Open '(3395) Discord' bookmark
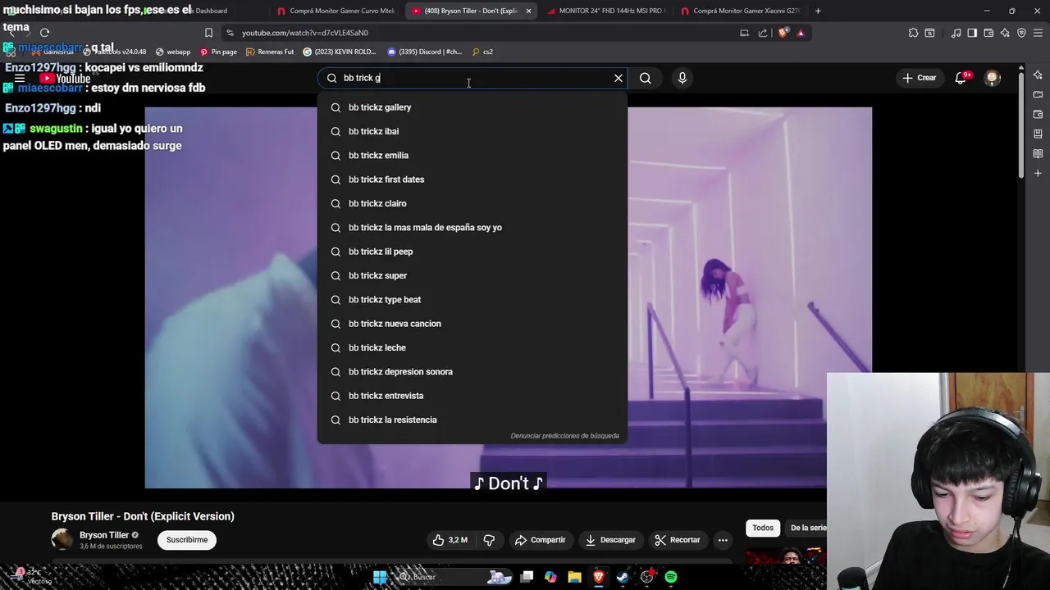The image size is (1050, 590). tap(424, 52)
